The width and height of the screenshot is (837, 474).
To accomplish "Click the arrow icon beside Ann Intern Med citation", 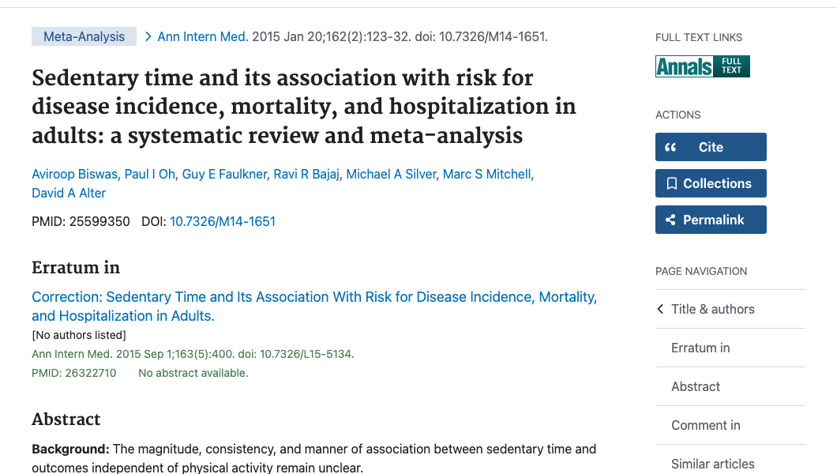I will pos(148,36).
